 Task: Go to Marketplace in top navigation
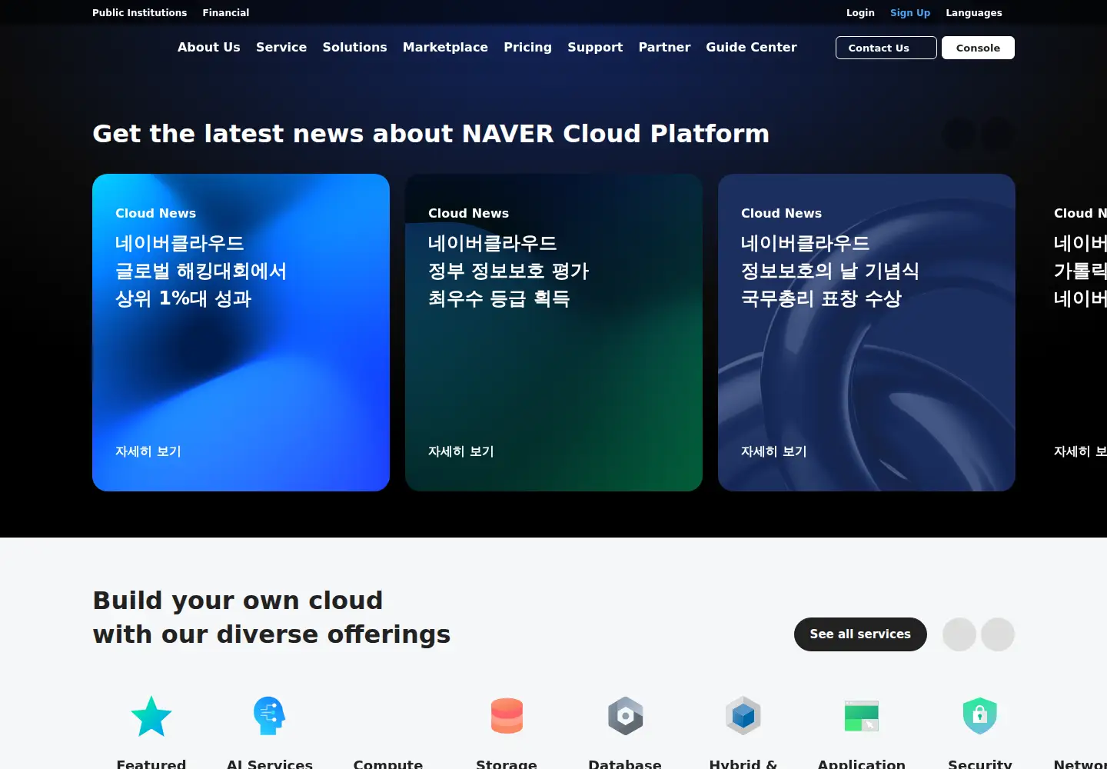[x=445, y=47]
